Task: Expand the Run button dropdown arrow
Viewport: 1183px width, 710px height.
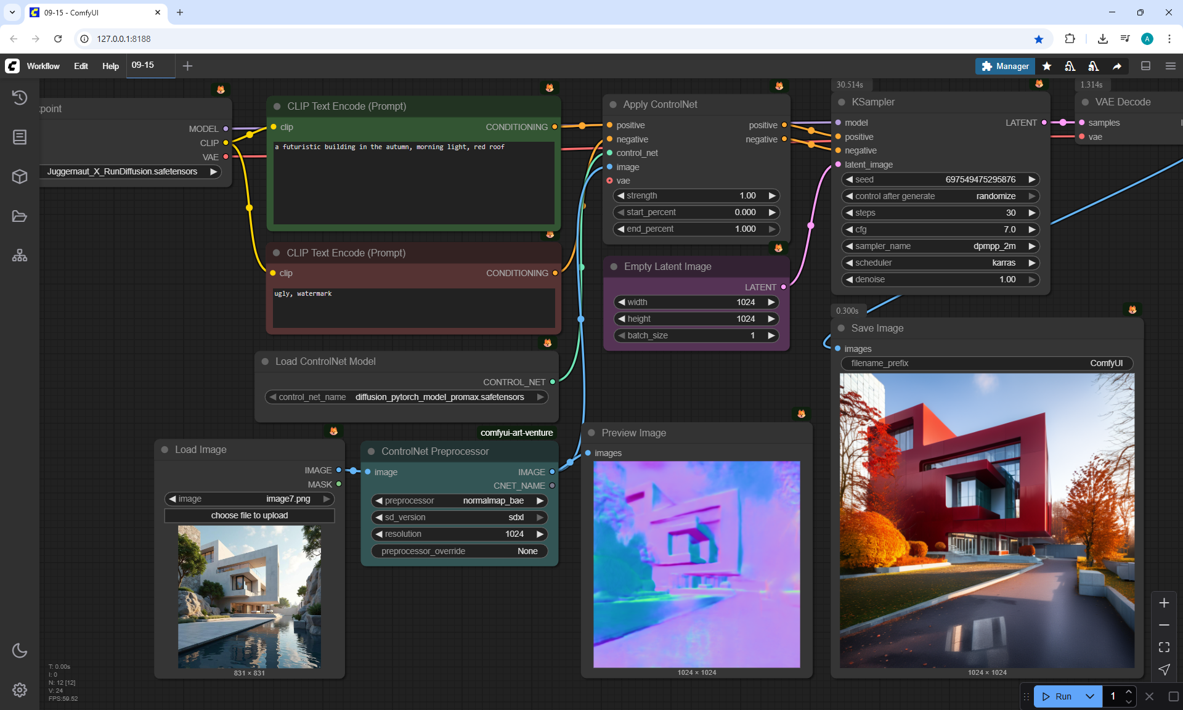Action: 1090,696
